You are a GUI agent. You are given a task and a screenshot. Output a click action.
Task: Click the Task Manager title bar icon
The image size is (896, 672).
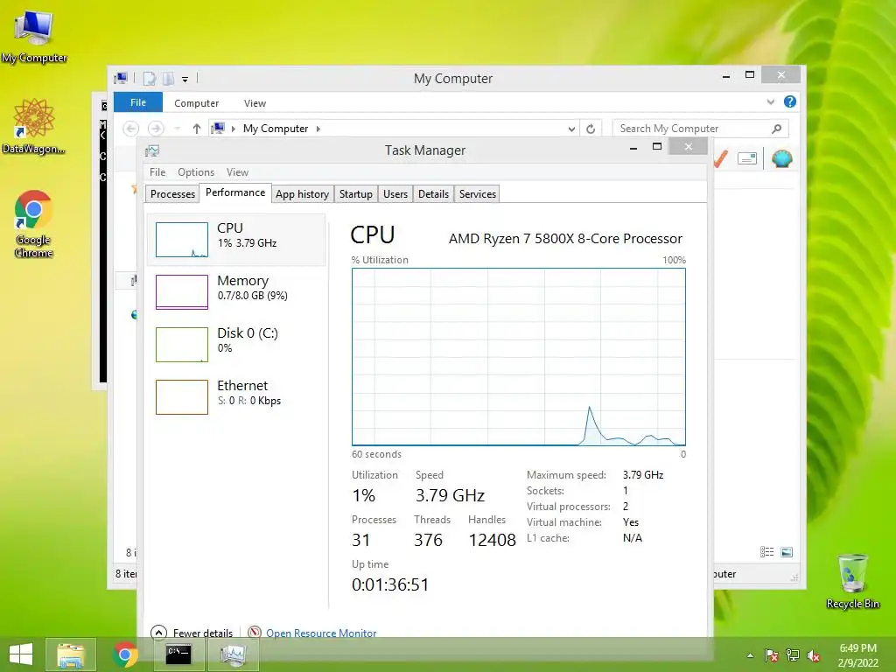click(152, 150)
